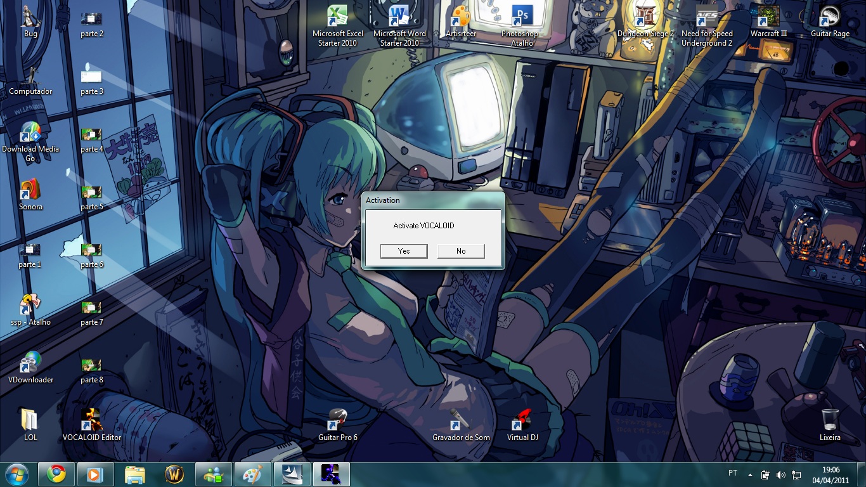Open the clock showing 19:06
This screenshot has height=487, width=866.
830,474
